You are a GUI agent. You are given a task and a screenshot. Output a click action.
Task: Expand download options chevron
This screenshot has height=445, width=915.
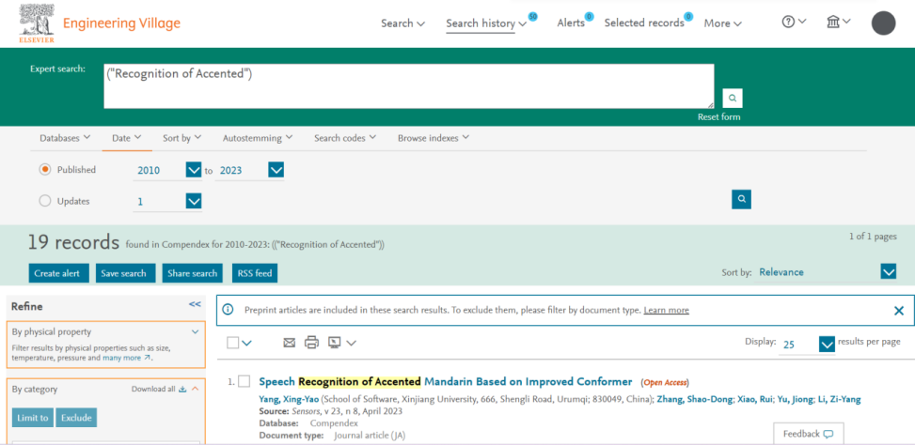tap(351, 343)
